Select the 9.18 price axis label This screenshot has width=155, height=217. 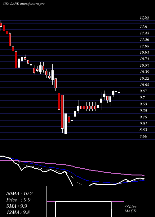point(143,117)
